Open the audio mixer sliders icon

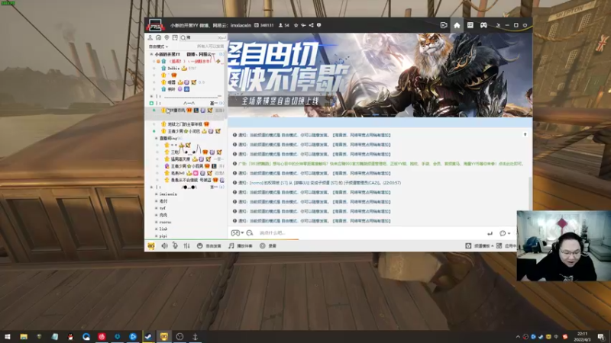186,245
